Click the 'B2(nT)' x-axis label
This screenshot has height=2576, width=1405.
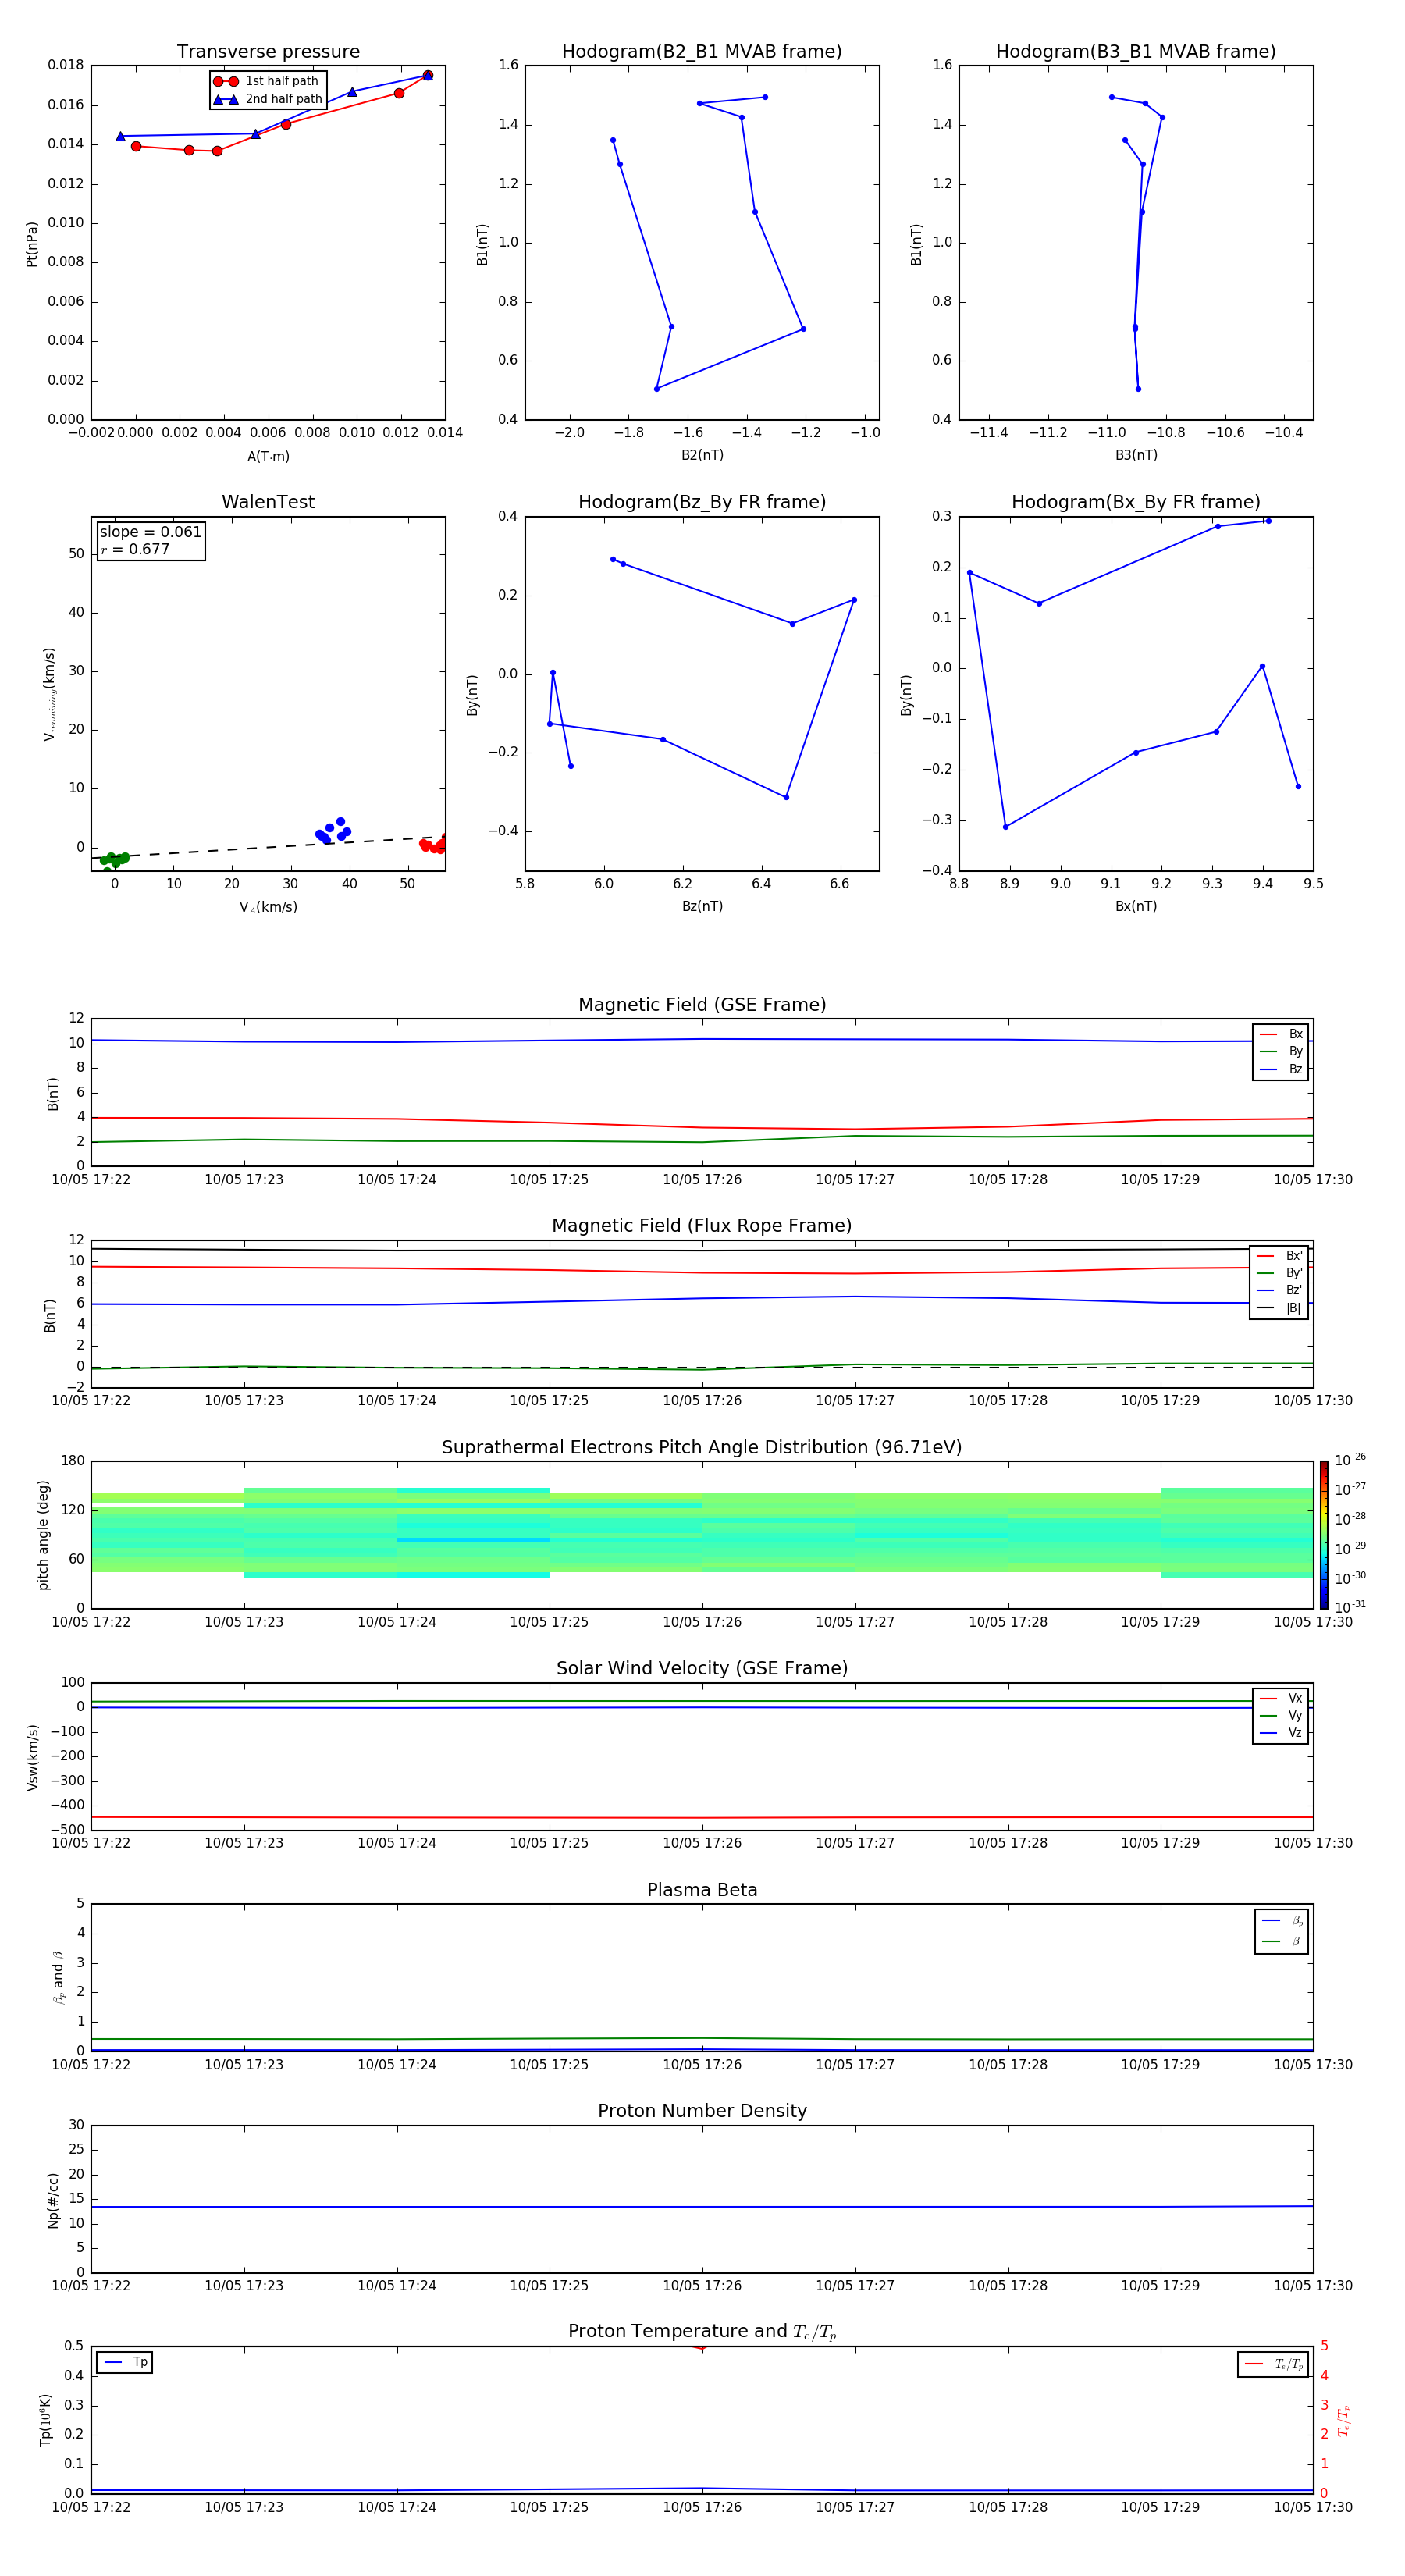(x=702, y=455)
